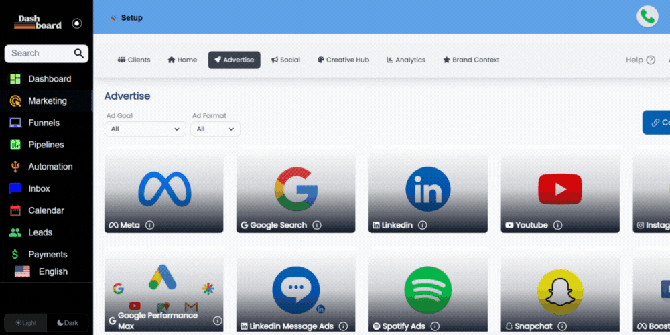Click info icon next to Youtube
This screenshot has width=670, height=335.
tap(557, 225)
